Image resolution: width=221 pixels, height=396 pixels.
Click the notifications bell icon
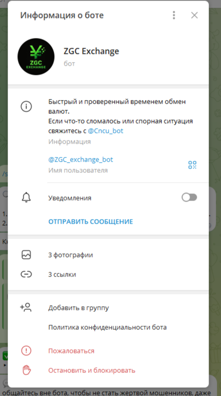coord(26,198)
